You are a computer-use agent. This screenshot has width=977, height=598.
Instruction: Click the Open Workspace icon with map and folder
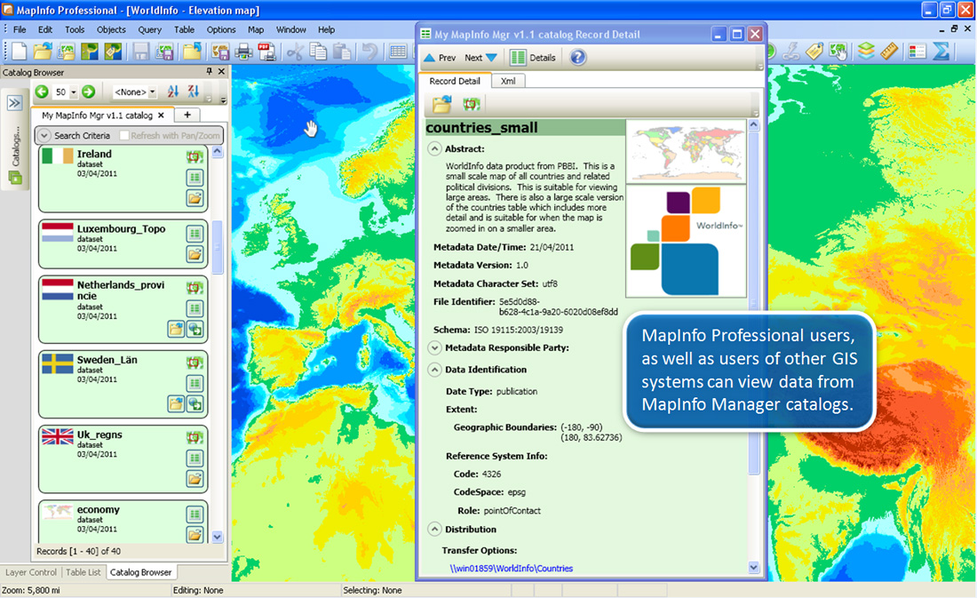pos(66,52)
